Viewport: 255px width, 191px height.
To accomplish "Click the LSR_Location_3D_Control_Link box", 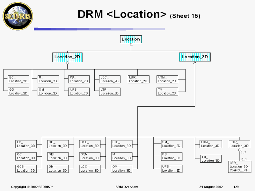I will point(240,166).
